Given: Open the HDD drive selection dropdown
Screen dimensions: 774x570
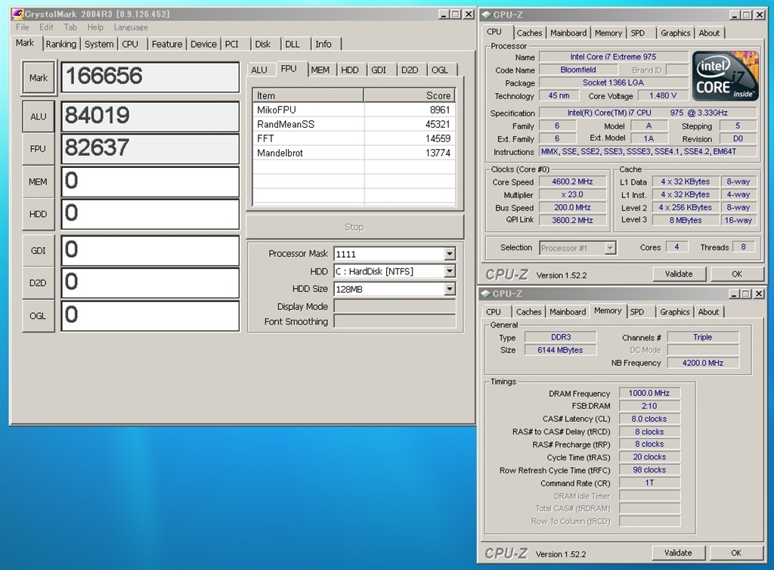Looking at the screenshot, I should coord(450,271).
